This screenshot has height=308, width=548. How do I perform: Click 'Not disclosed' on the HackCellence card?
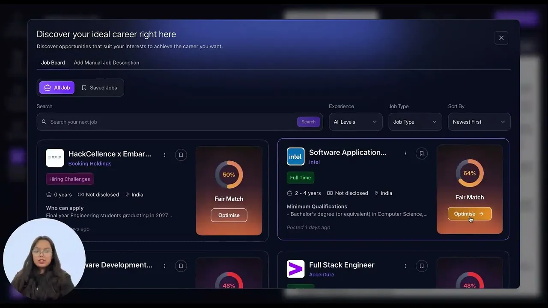[102, 195]
